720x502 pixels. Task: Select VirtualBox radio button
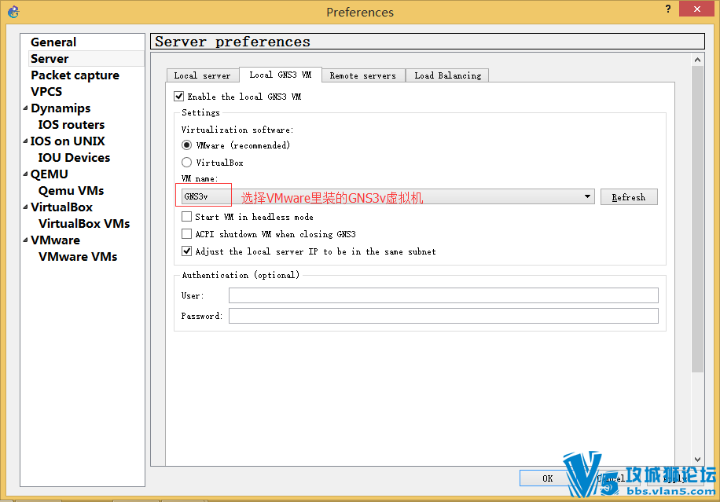click(x=186, y=163)
